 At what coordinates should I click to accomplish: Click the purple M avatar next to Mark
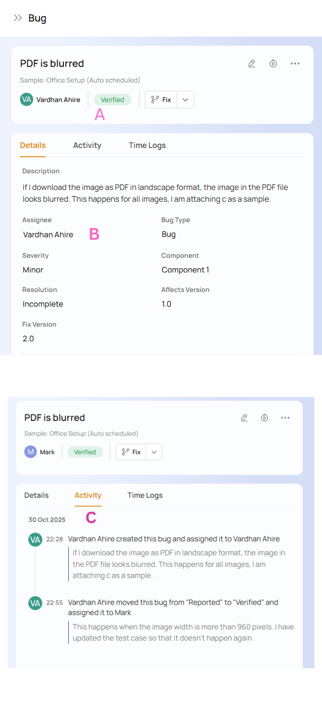(x=30, y=452)
